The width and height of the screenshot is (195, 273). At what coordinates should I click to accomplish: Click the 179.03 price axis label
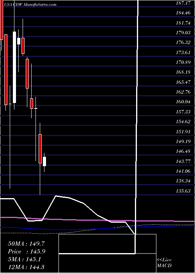[183, 33]
